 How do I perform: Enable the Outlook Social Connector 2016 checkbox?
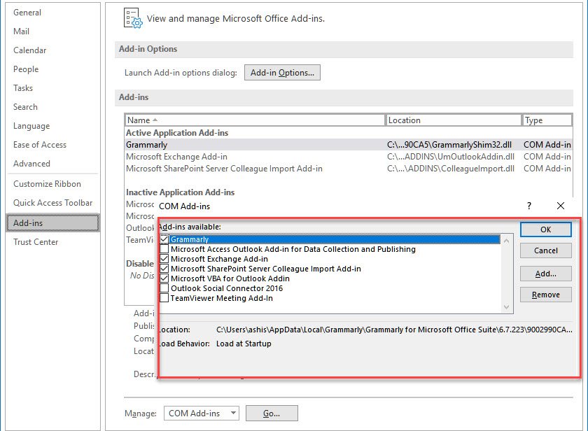click(x=164, y=288)
